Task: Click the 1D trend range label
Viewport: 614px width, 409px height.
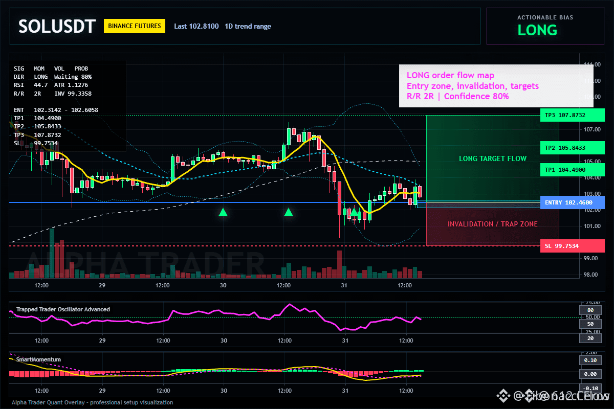Action: (248, 26)
